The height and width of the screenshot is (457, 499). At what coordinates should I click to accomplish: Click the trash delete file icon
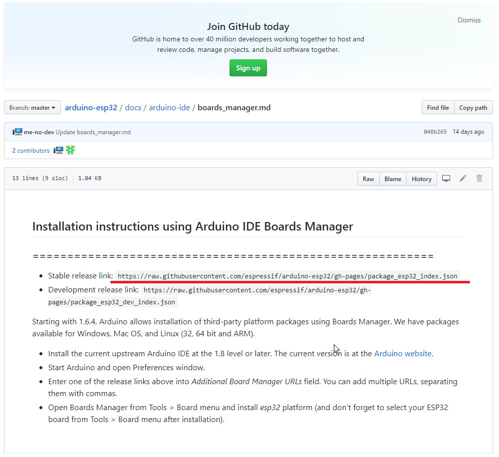(480, 179)
